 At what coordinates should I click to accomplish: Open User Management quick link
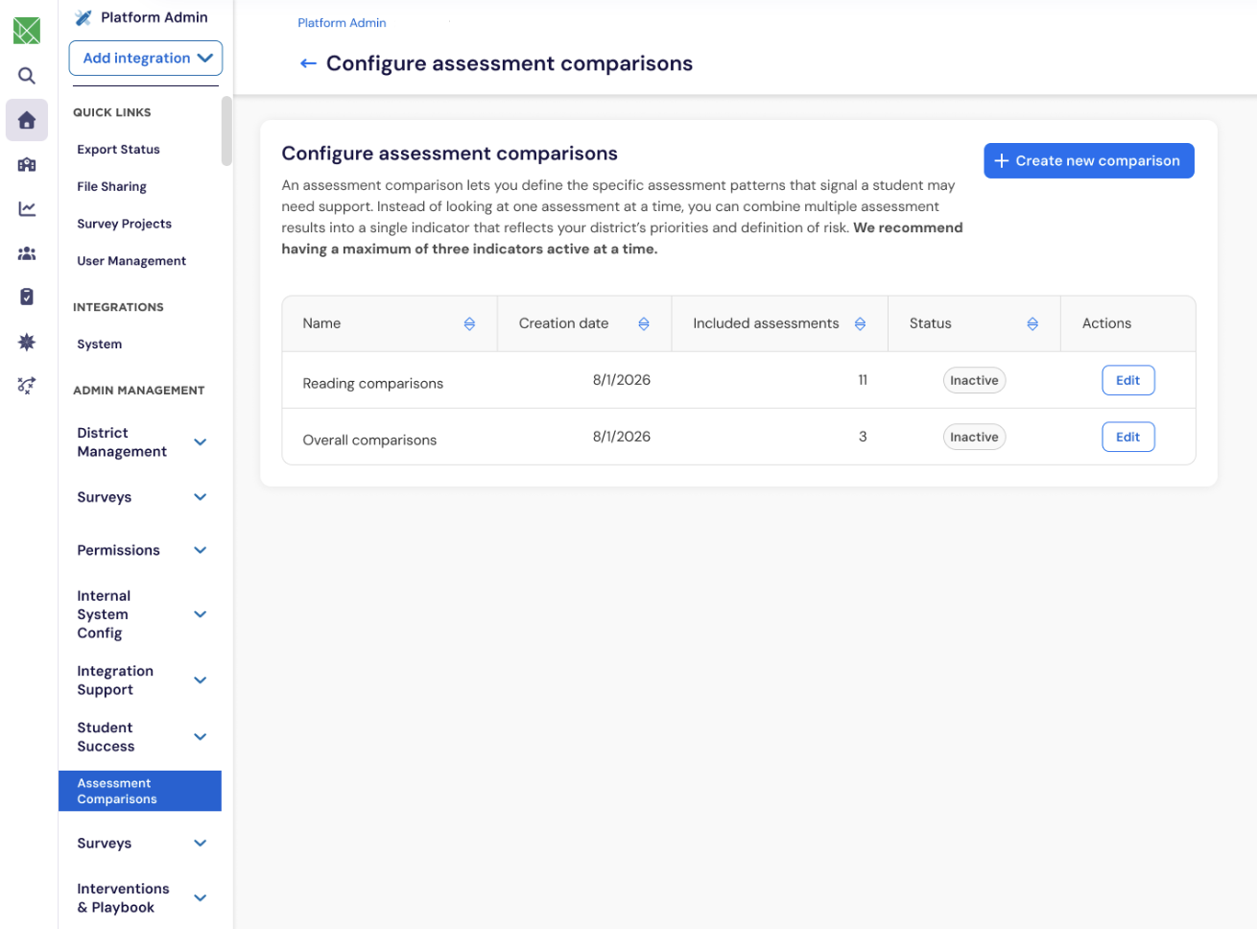pos(131,261)
